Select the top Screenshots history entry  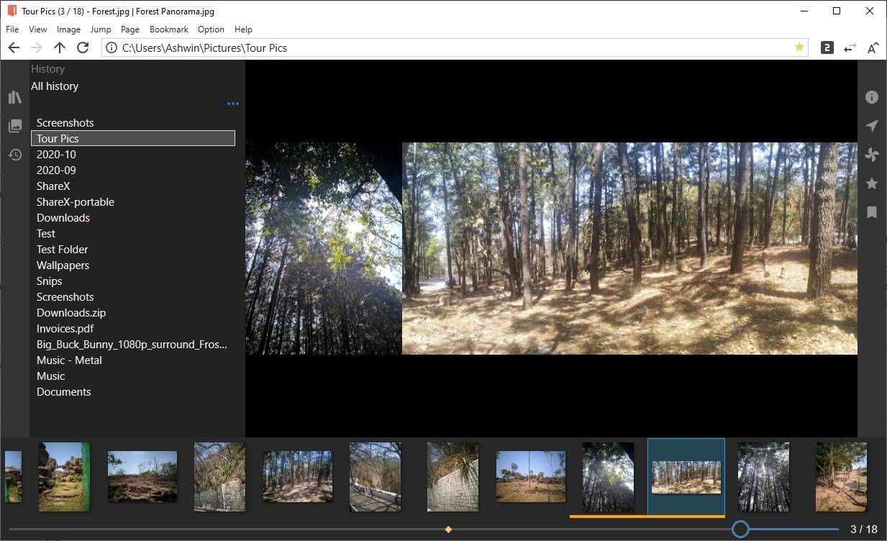[x=133, y=123]
